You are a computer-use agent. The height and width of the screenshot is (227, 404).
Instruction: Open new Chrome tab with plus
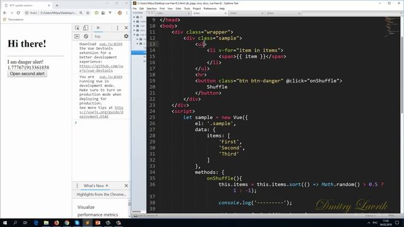click(57, 5)
